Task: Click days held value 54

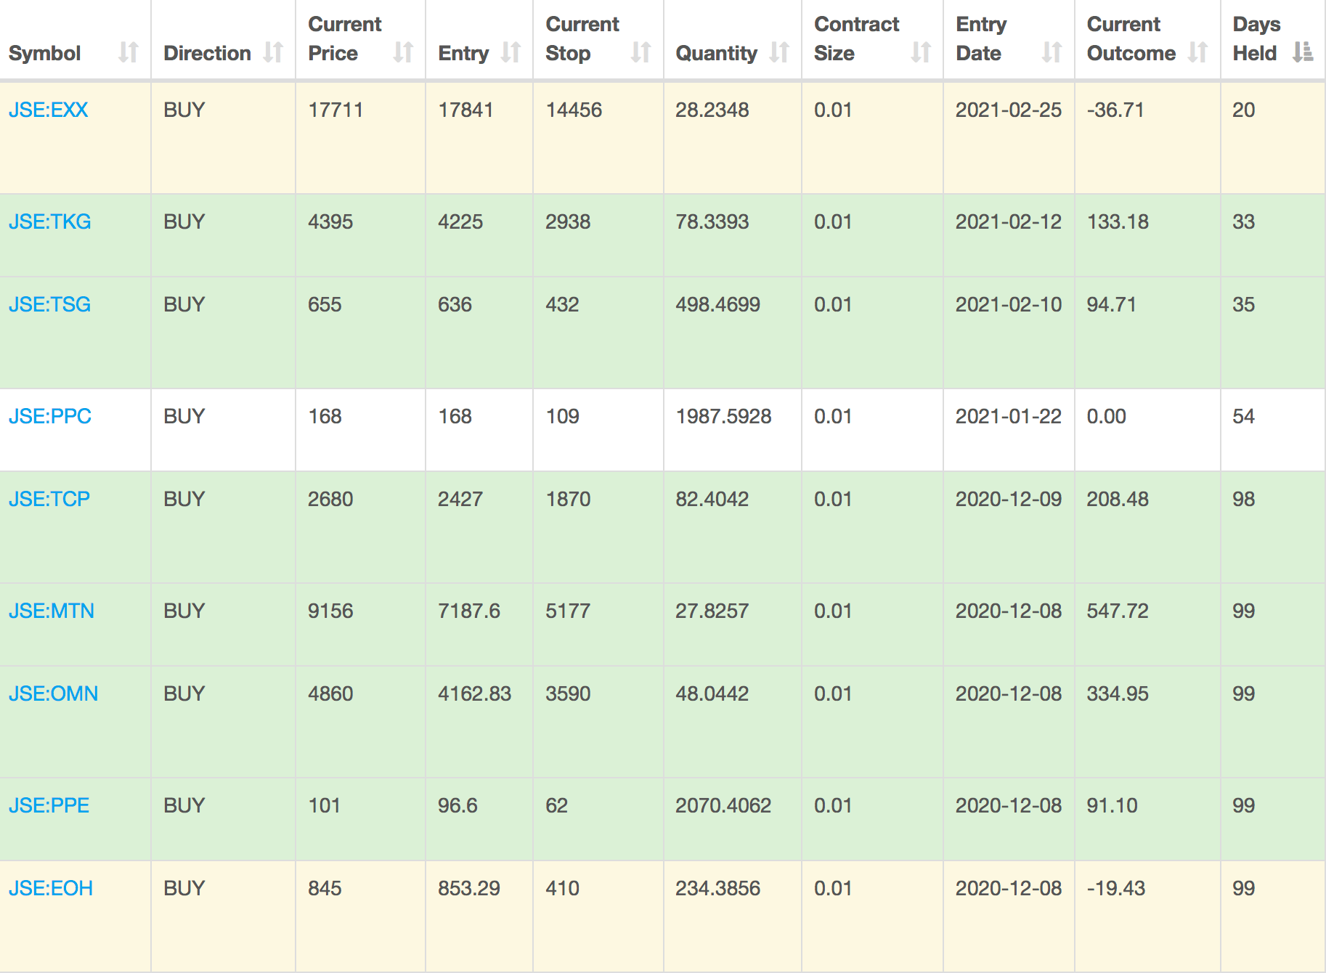Action: [1243, 416]
